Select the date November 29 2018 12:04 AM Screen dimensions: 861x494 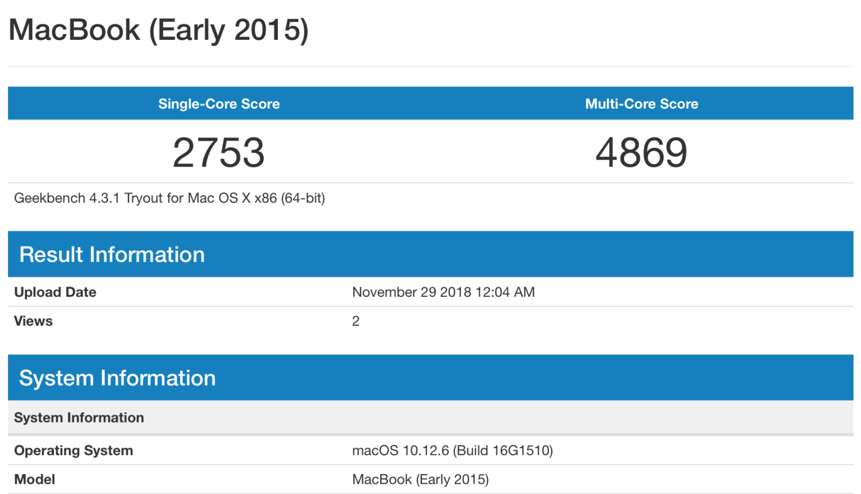443,292
